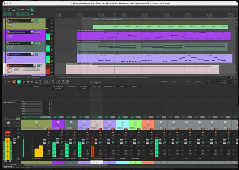Click the Record button in transport
The width and height of the screenshot is (239, 170).
pyautogui.click(x=14, y=82)
